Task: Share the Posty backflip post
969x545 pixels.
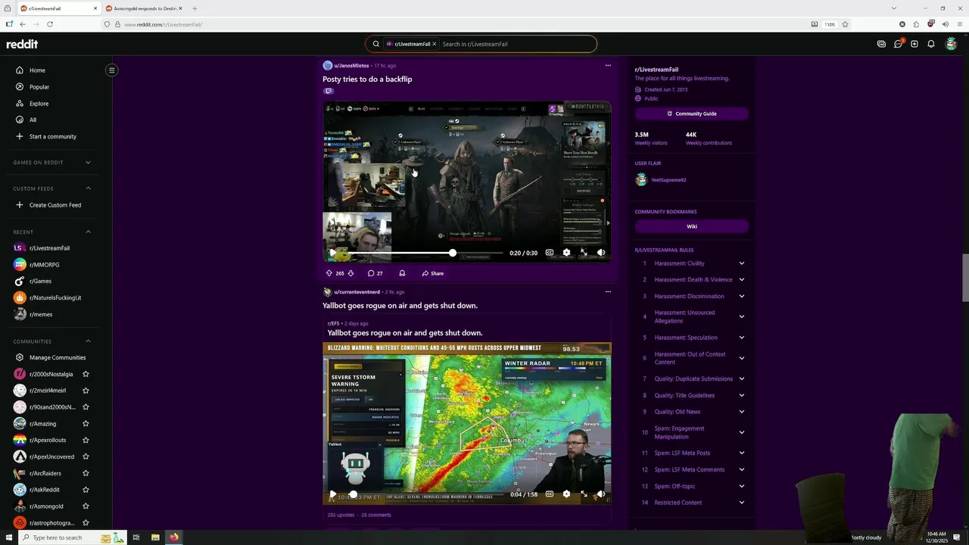Action: coord(433,273)
